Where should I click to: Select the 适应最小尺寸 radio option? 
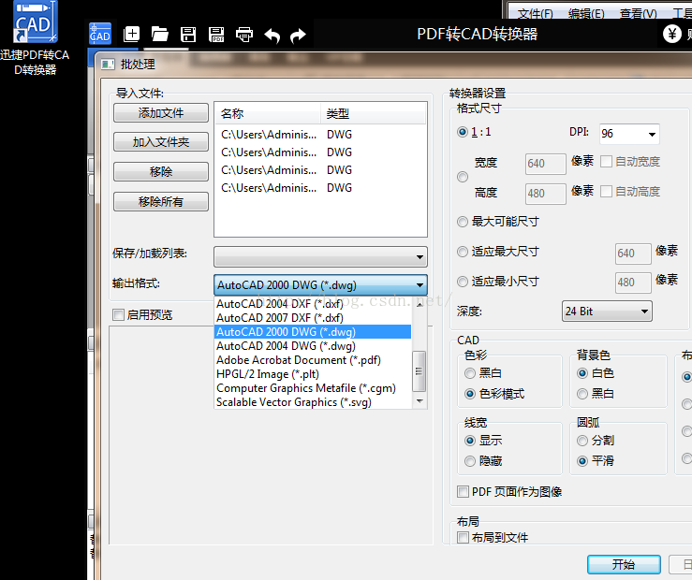coord(463,282)
